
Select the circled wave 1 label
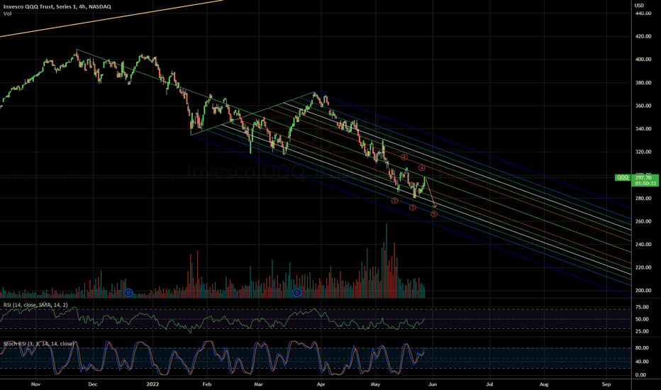[x=394, y=201]
